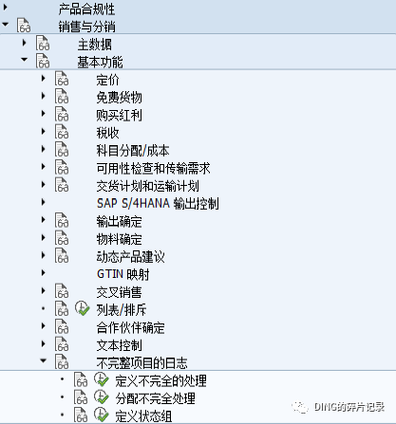Select the 销售与分销 tree entry
The width and height of the screenshot is (396, 424).
(86, 27)
